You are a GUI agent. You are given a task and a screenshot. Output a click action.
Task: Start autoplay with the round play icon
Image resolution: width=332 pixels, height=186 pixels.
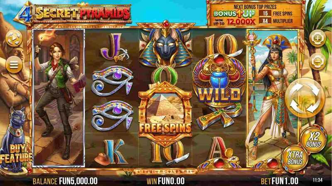click(14, 39)
